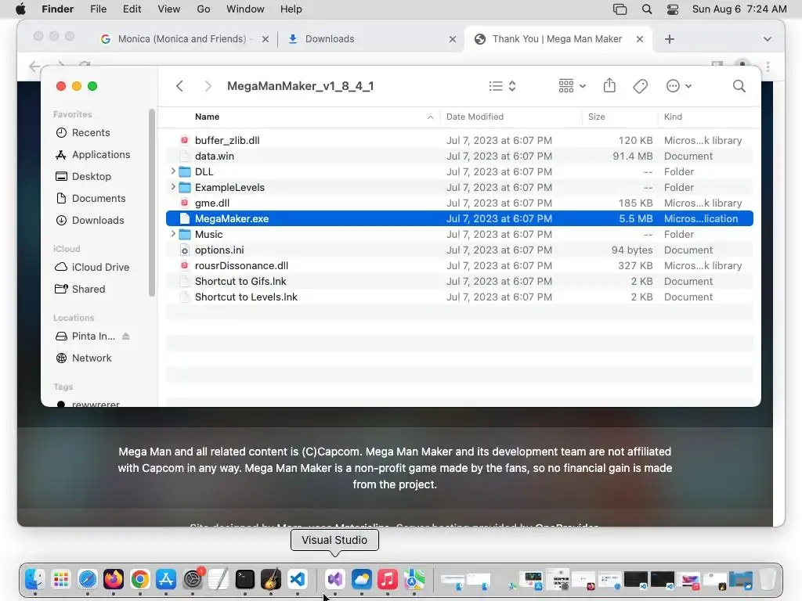Select the data.win file
Image resolution: width=802 pixels, height=601 pixels.
coord(459,156)
